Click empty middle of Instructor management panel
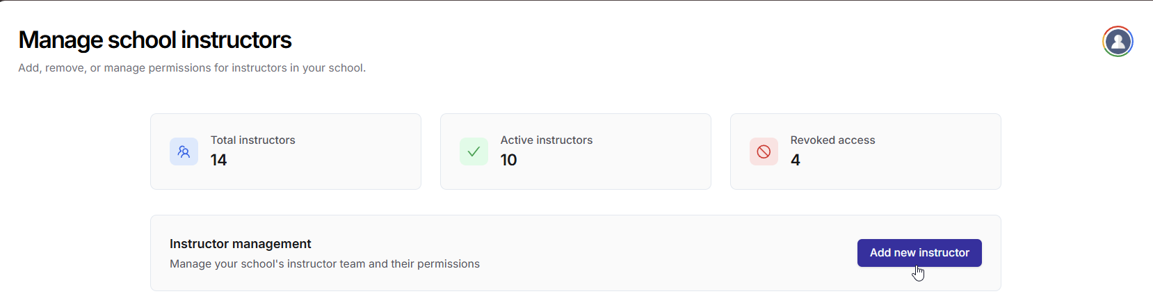This screenshot has height=303, width=1153. (661, 253)
